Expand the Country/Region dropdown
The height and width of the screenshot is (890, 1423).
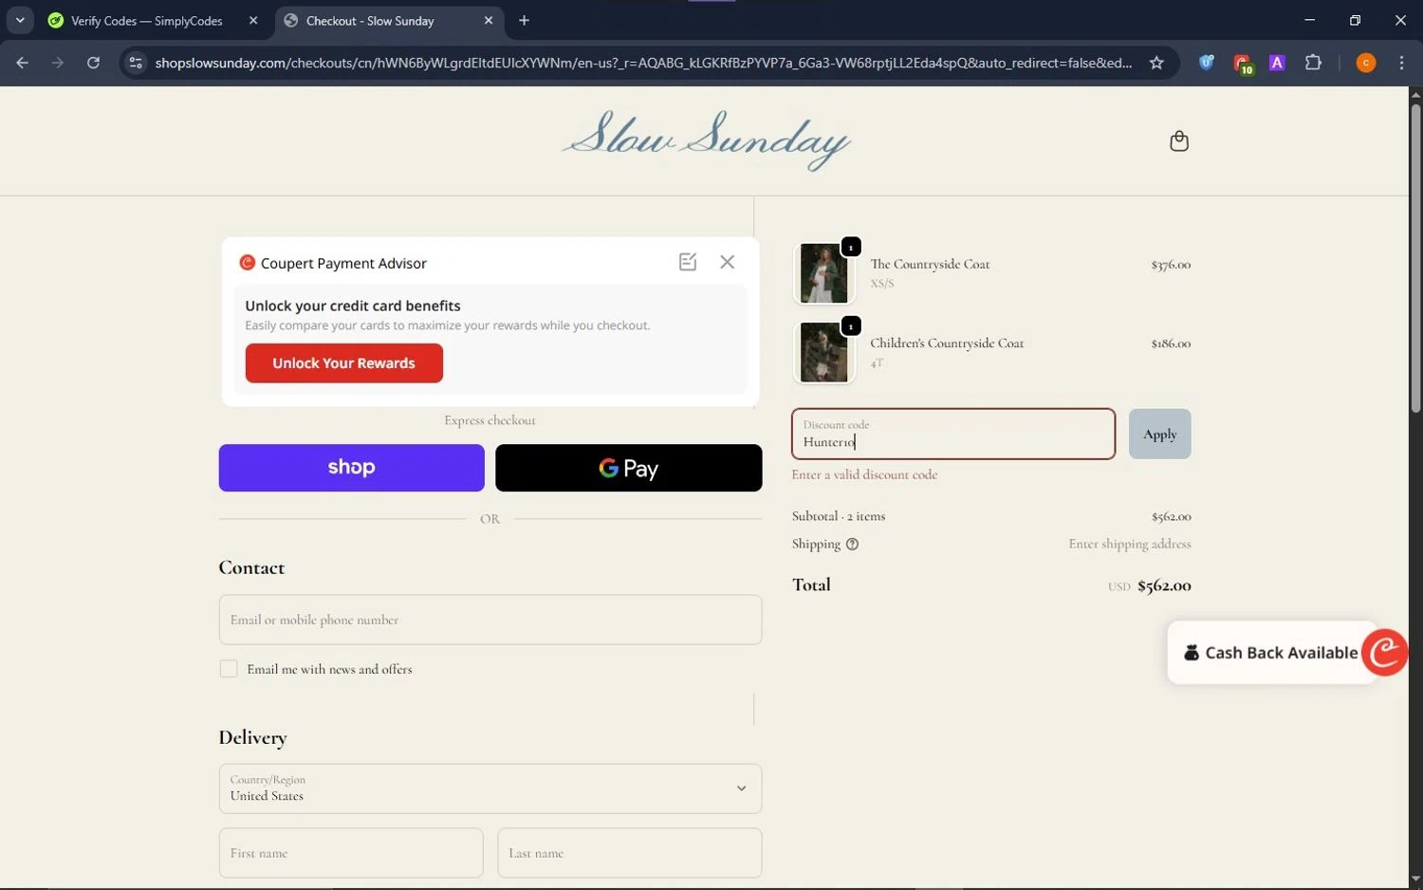tap(490, 788)
